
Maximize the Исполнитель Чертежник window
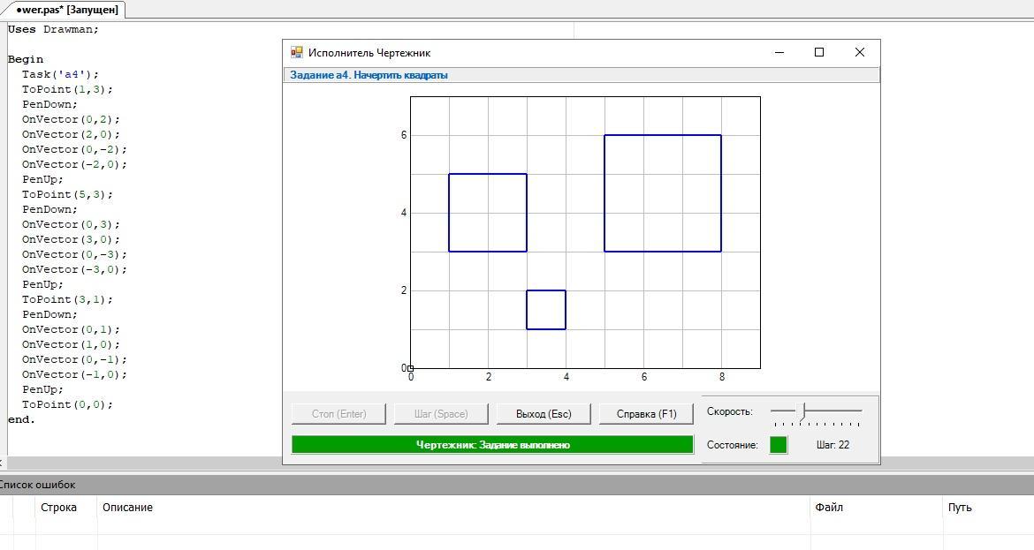click(x=819, y=52)
